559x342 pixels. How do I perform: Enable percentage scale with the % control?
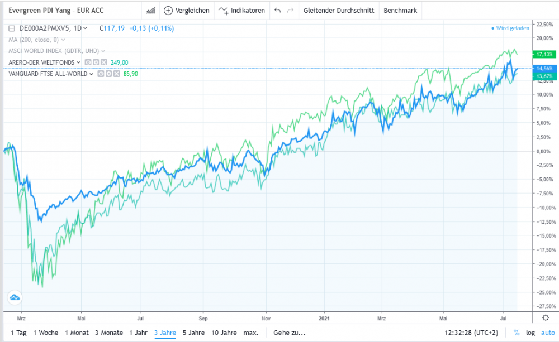[x=516, y=331]
